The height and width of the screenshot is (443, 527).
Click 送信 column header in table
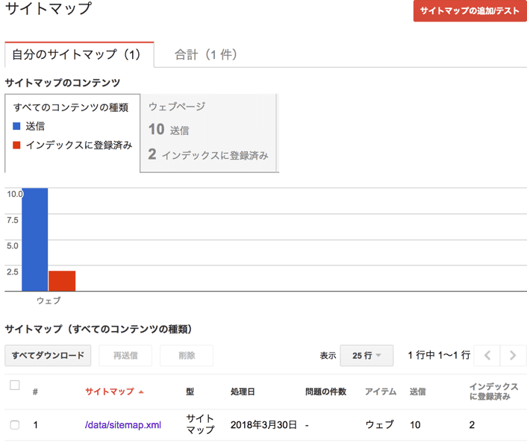tap(418, 392)
